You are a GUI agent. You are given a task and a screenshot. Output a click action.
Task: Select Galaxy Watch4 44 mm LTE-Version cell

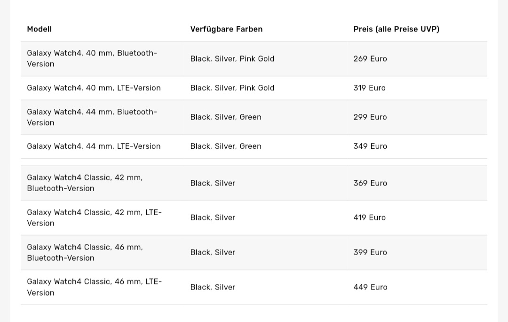tap(94, 146)
